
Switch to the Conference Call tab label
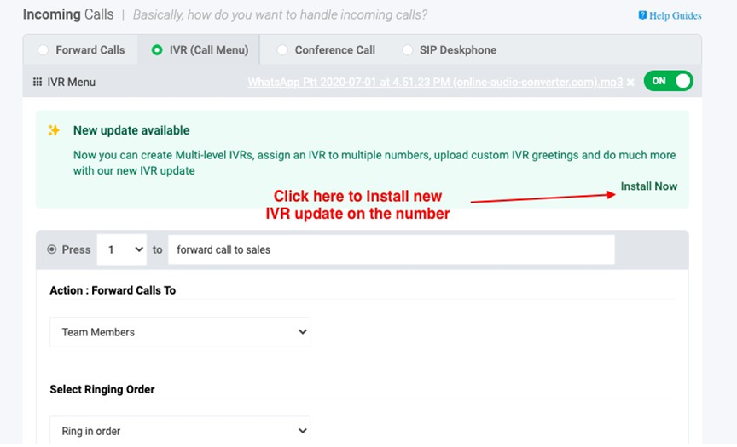click(x=334, y=49)
